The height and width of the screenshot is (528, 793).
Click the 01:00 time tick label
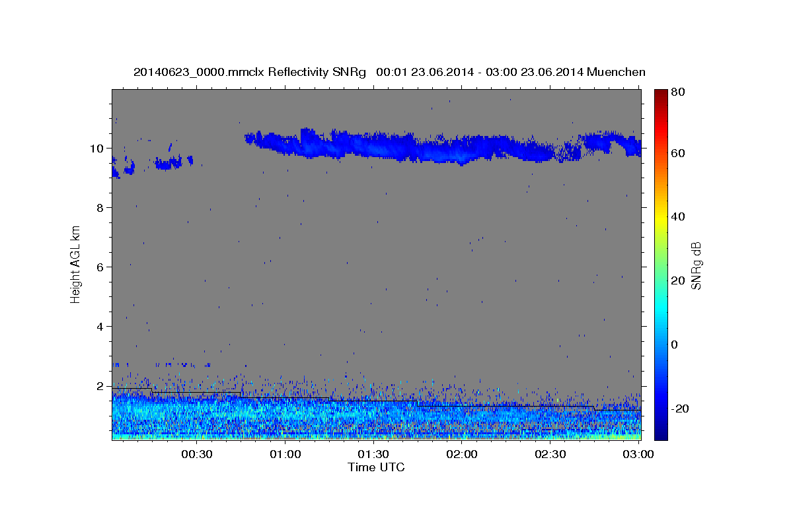coord(285,454)
